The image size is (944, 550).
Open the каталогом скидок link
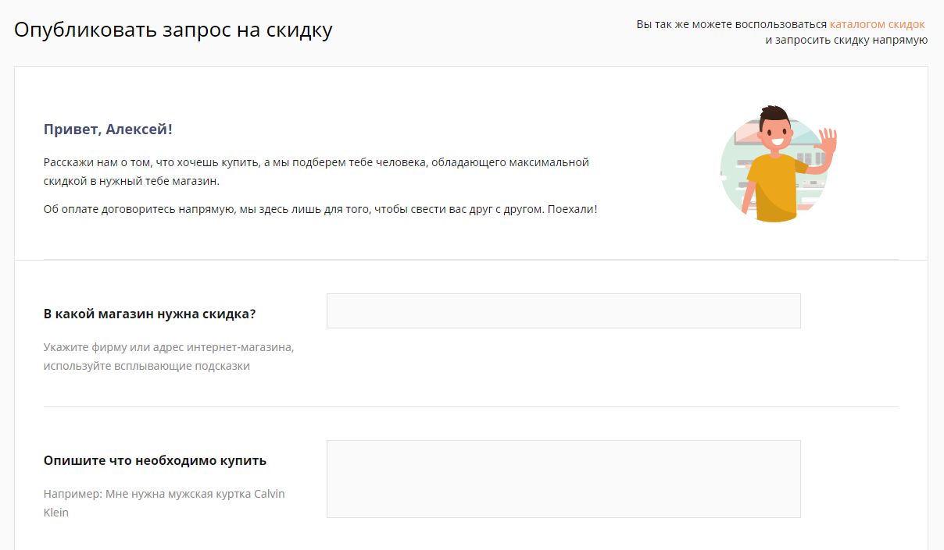877,24
